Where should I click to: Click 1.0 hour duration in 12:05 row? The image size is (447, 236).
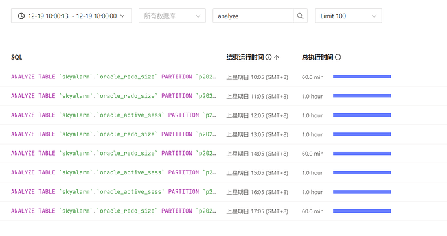[x=312, y=115]
